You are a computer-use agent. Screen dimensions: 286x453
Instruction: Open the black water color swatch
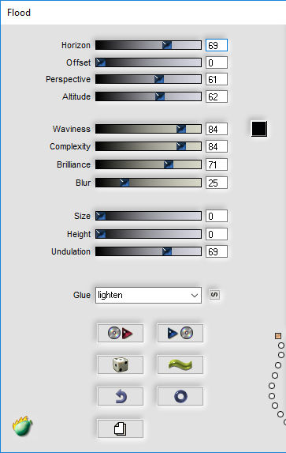click(x=259, y=129)
